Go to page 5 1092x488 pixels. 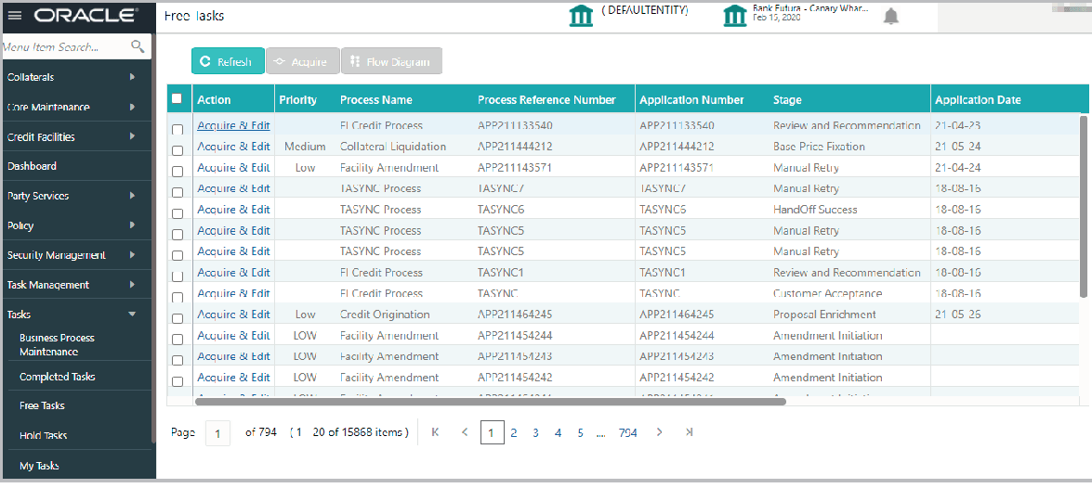click(580, 432)
